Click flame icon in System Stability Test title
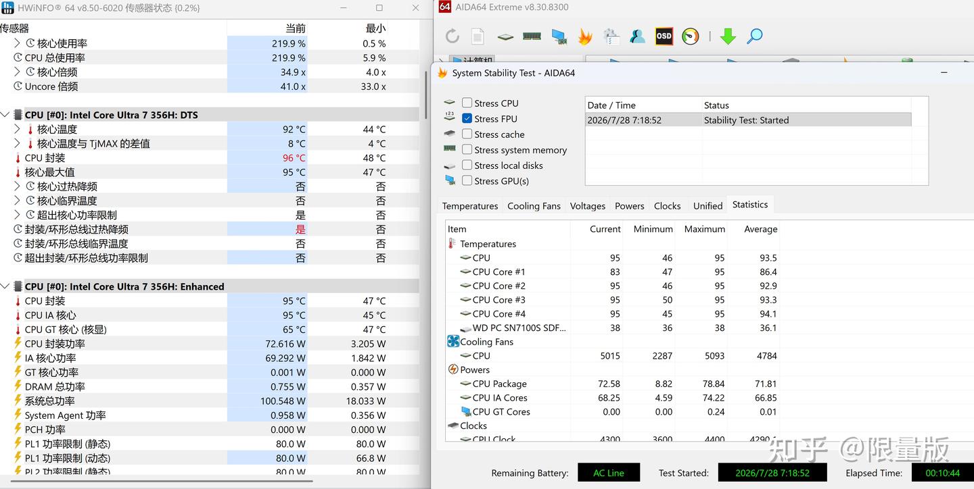974x489 pixels. click(x=442, y=73)
